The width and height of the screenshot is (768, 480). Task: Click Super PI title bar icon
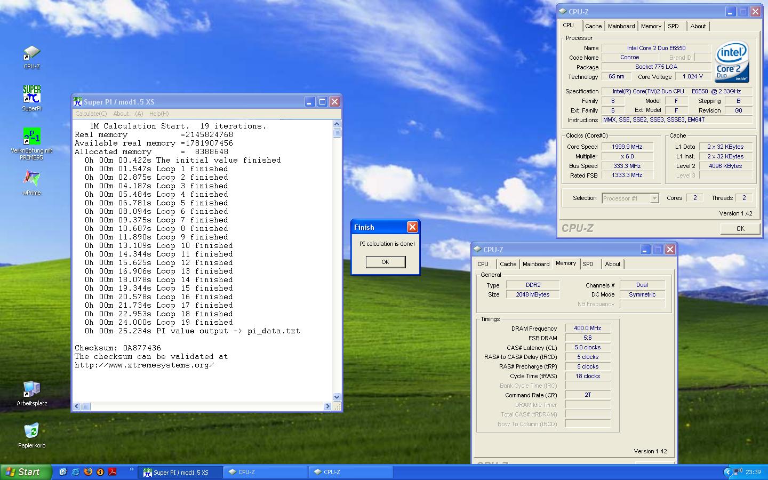click(78, 101)
